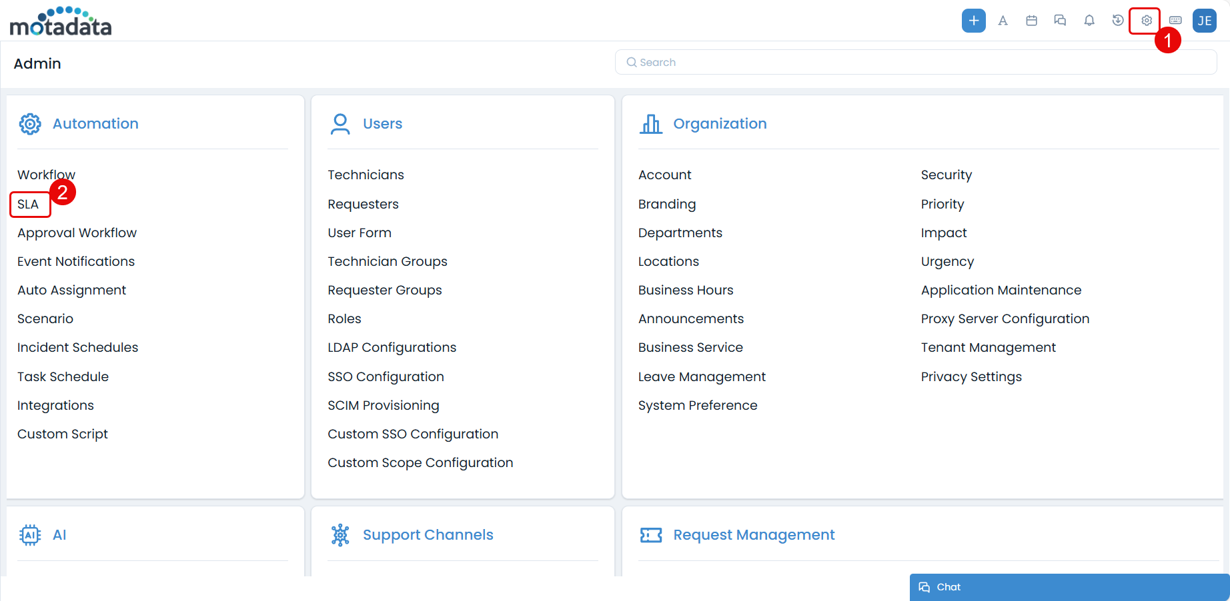Expand the Chat panel bar
Viewport: 1230px width, 601px height.
tap(1069, 587)
